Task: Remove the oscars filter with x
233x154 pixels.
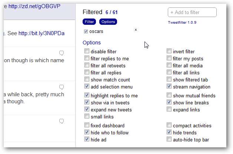Action: 136,30
